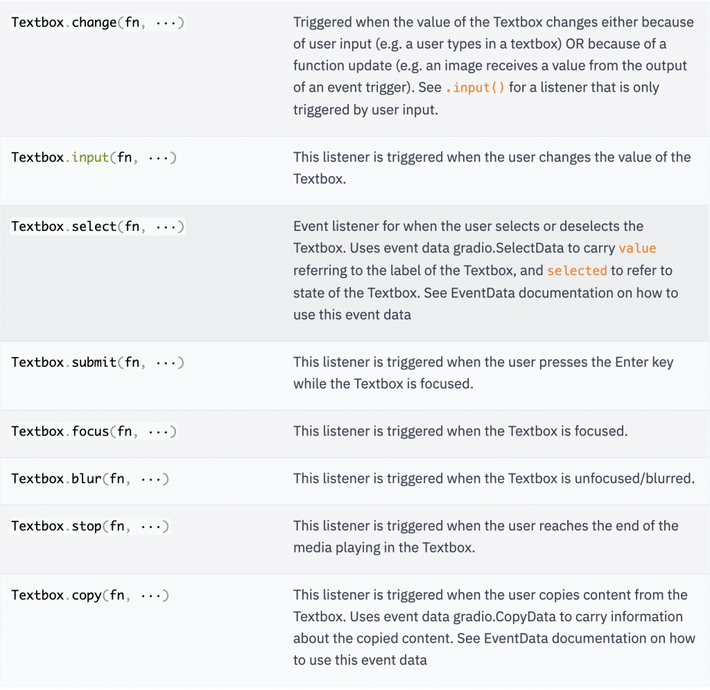Select the Textbox.copy(fn, ···) listener entry
The image size is (710, 690).
90,595
